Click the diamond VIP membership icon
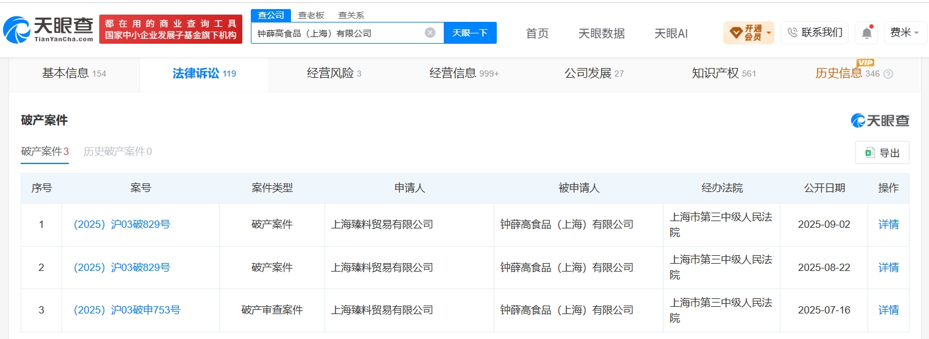This screenshot has width=929, height=339. click(x=735, y=32)
